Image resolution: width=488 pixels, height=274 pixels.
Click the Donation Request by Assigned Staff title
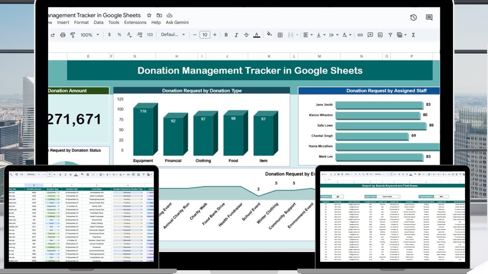387,91
